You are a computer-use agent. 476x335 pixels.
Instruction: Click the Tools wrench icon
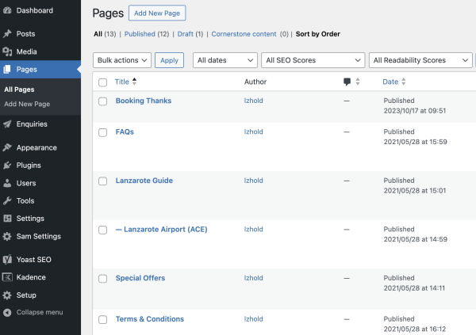7,200
